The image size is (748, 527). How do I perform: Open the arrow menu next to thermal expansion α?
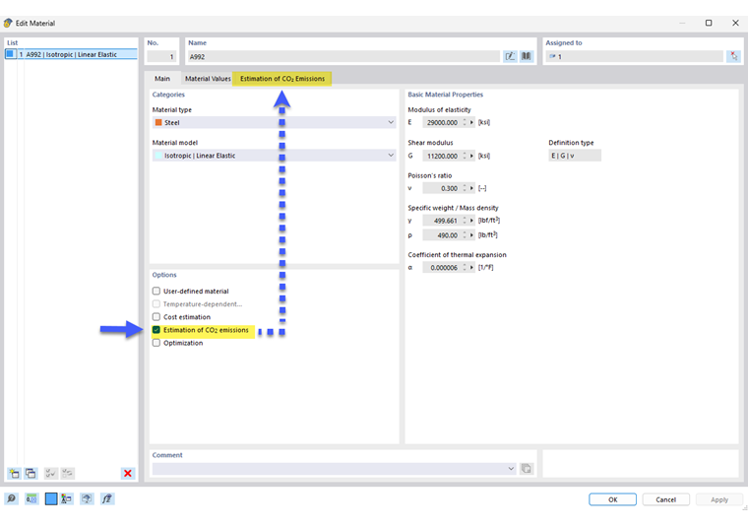coord(471,268)
